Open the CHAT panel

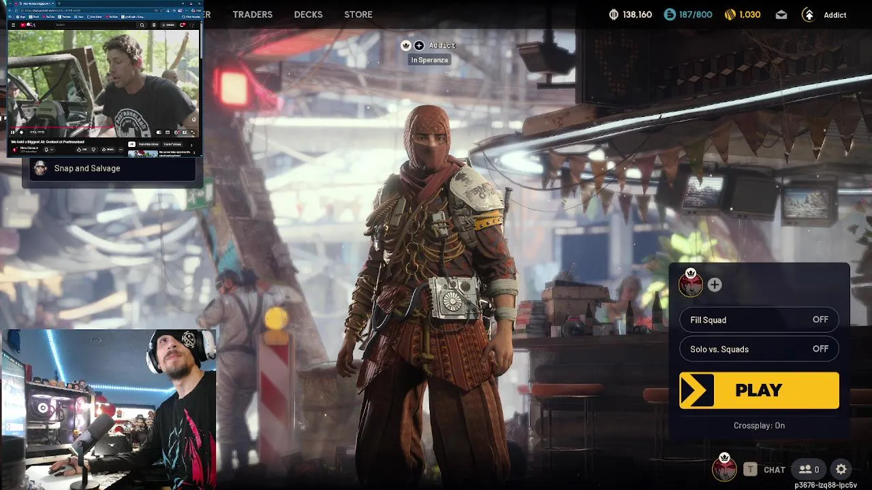(x=775, y=470)
